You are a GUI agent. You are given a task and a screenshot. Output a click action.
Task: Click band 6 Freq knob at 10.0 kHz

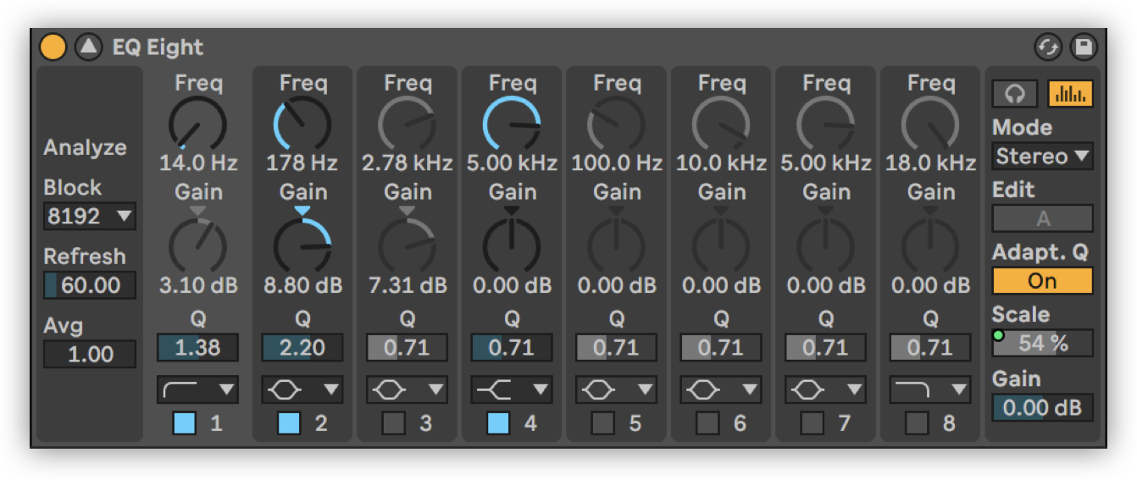721,124
